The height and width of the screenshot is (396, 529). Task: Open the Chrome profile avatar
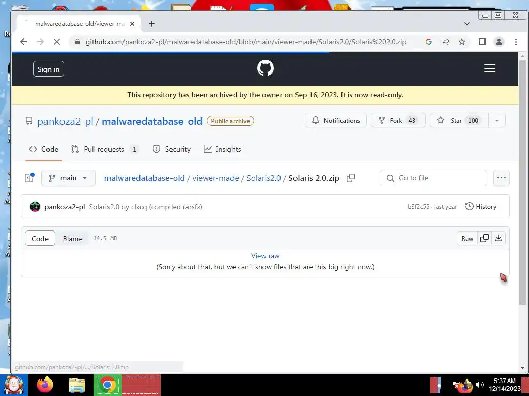click(x=499, y=42)
